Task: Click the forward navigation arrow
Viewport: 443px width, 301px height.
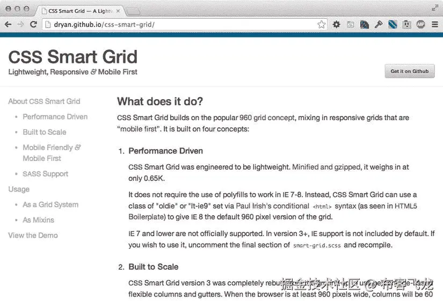Action: click(20, 25)
